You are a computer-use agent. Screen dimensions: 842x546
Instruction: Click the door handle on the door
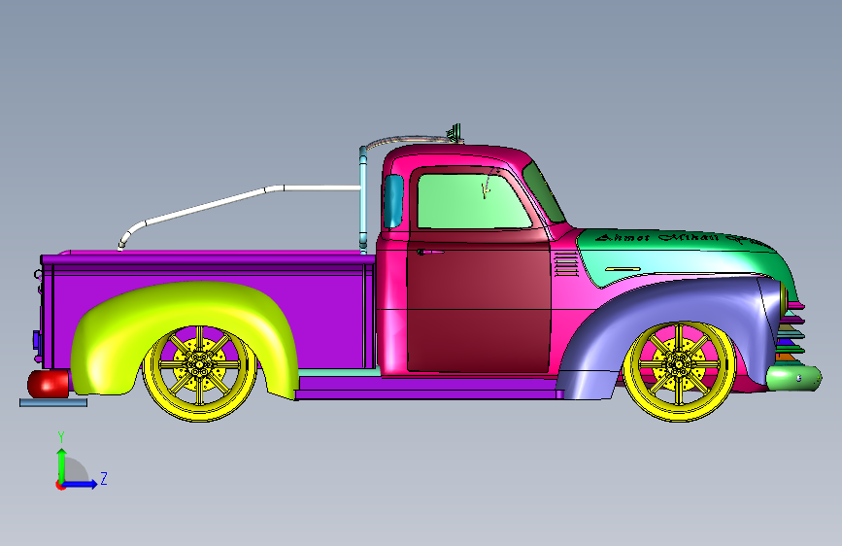click(429, 252)
